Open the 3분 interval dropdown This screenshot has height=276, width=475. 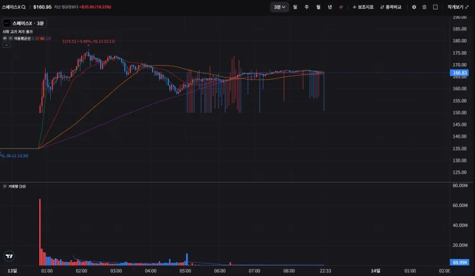pyautogui.click(x=279, y=7)
